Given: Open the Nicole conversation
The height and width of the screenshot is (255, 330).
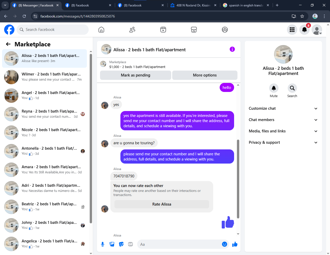Looking at the screenshot, I should pyautogui.click(x=44, y=133).
